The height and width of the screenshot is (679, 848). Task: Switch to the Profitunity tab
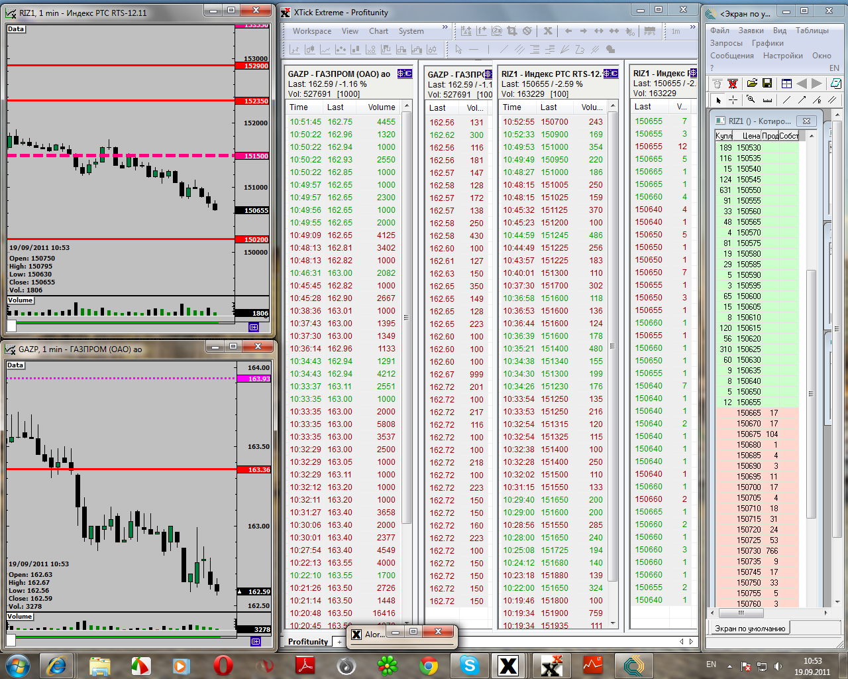(308, 642)
